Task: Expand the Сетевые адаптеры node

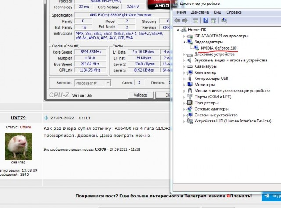Action: click(184, 109)
